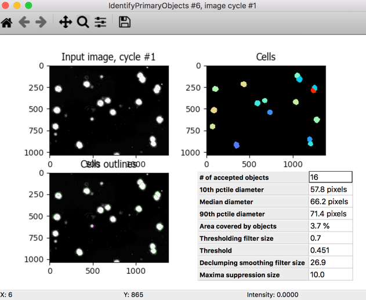Maximize window using green button

(28, 5)
